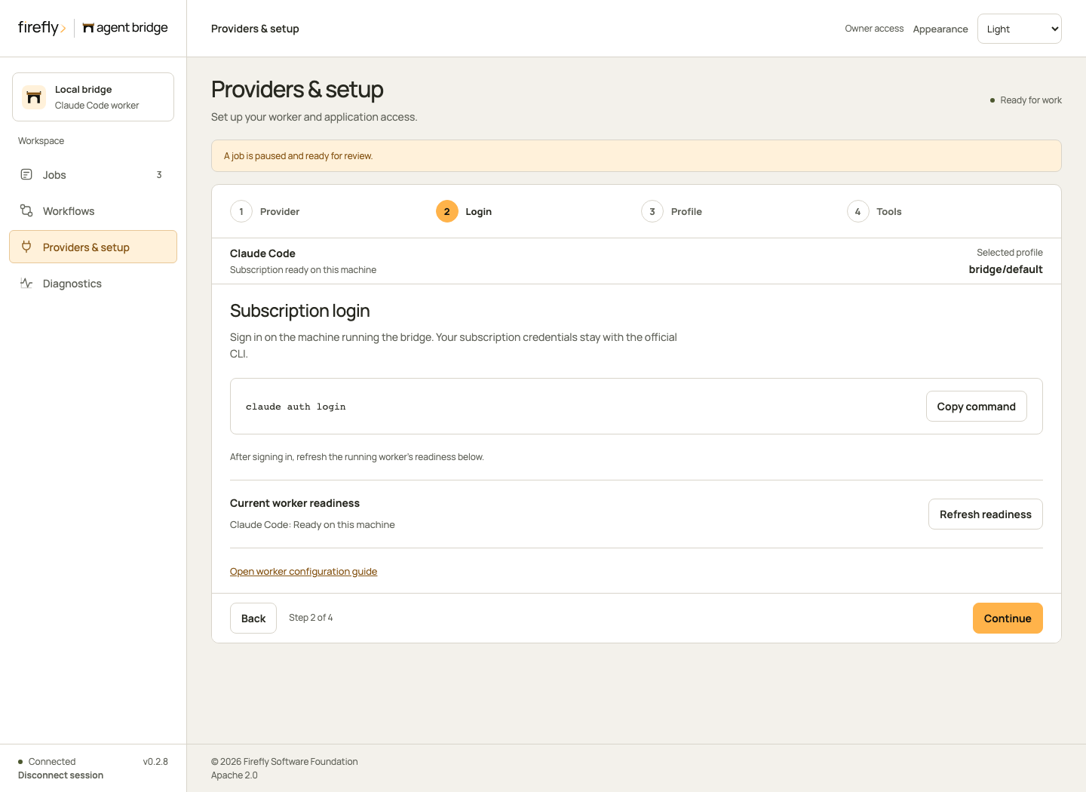1086x792 pixels.
Task: Click the 'bridge/default' profile value
Action: (1005, 269)
